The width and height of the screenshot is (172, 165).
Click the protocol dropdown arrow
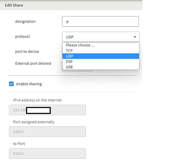135,37
